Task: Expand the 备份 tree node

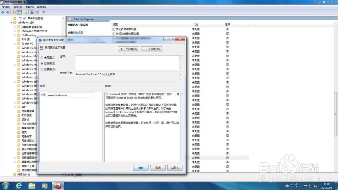Action: coord(15,107)
